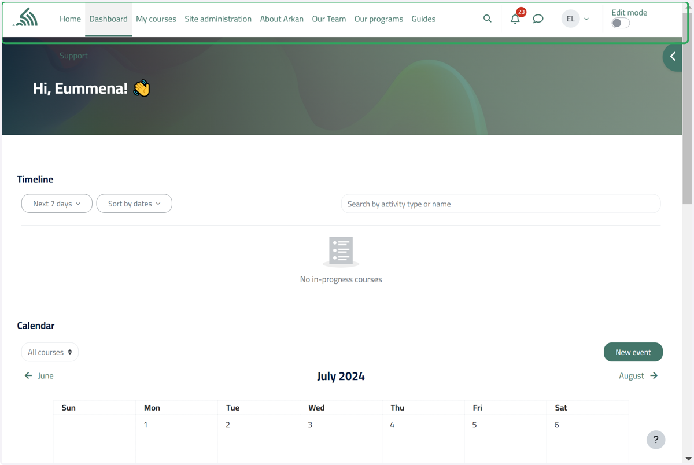
Task: Toggle Edit mode switch
Action: tap(621, 23)
